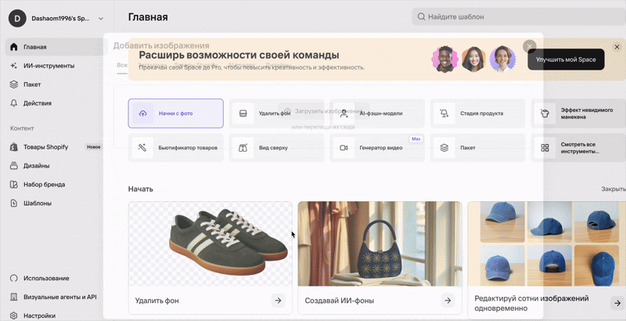Click the Удалить фон tool icon
626x321 pixels.
[243, 114]
